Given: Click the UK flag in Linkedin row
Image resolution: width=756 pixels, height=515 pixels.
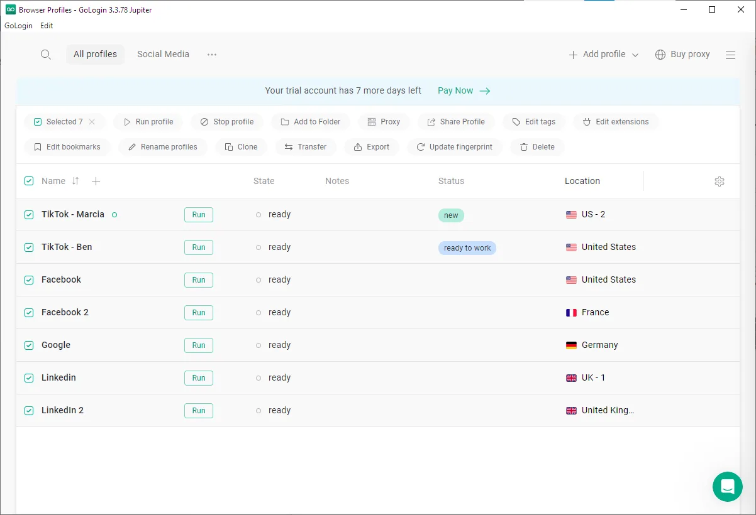Looking at the screenshot, I should point(571,378).
